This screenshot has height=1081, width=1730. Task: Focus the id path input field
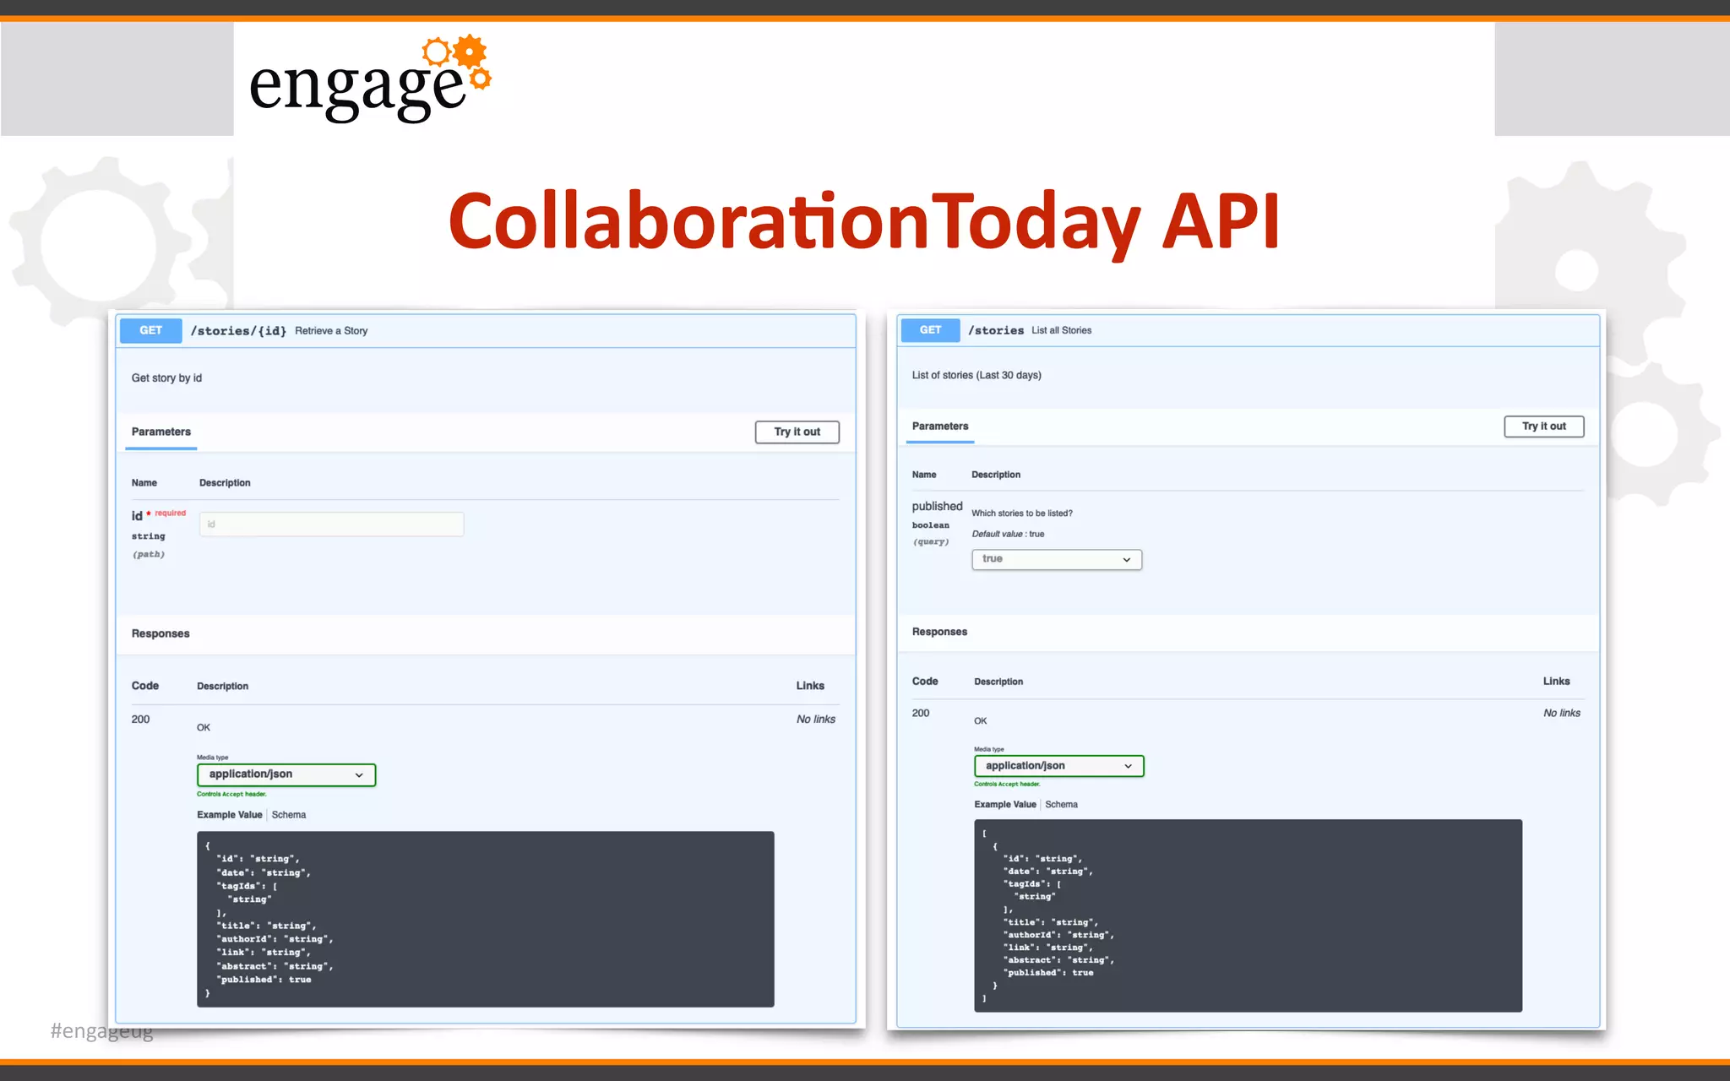point(331,524)
